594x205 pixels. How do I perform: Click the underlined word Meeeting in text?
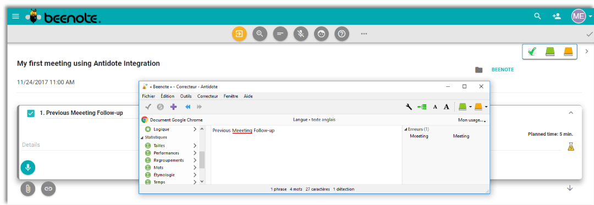point(242,130)
